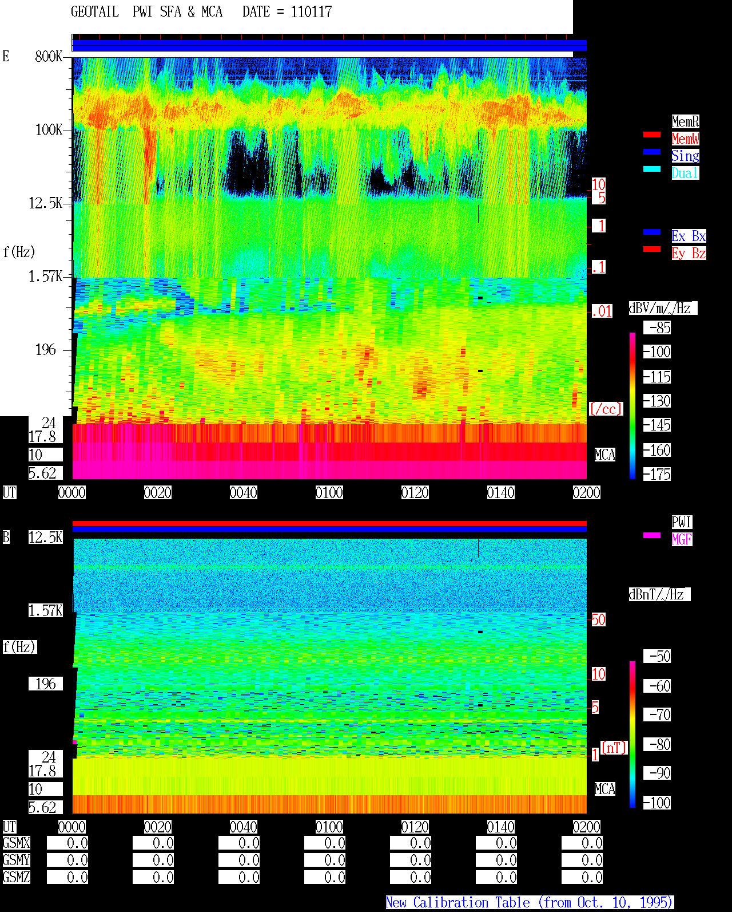This screenshot has height=912, width=732.
Task: Select the Ey Bz legend label
Action: [x=689, y=253]
